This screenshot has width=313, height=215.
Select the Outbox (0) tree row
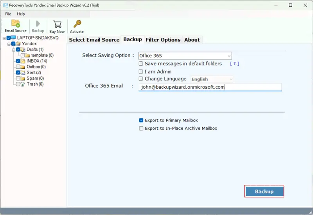pyautogui.click(x=36, y=67)
